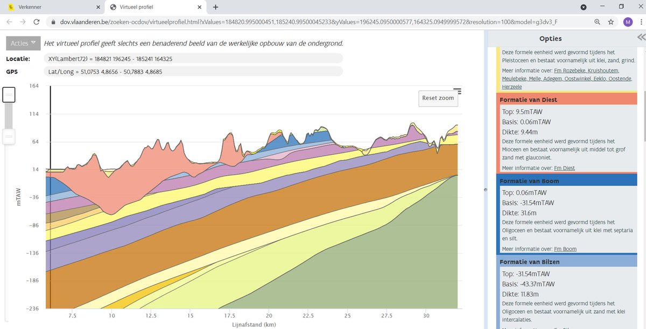
Task: Click the Formatie van Bilzen panel header
Action: 567,261
